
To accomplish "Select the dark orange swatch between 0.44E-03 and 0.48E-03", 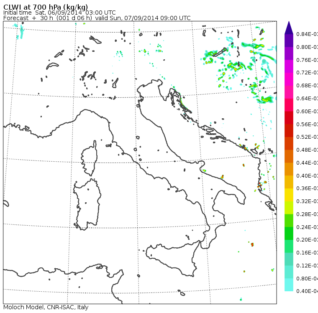I will pos(289,156).
